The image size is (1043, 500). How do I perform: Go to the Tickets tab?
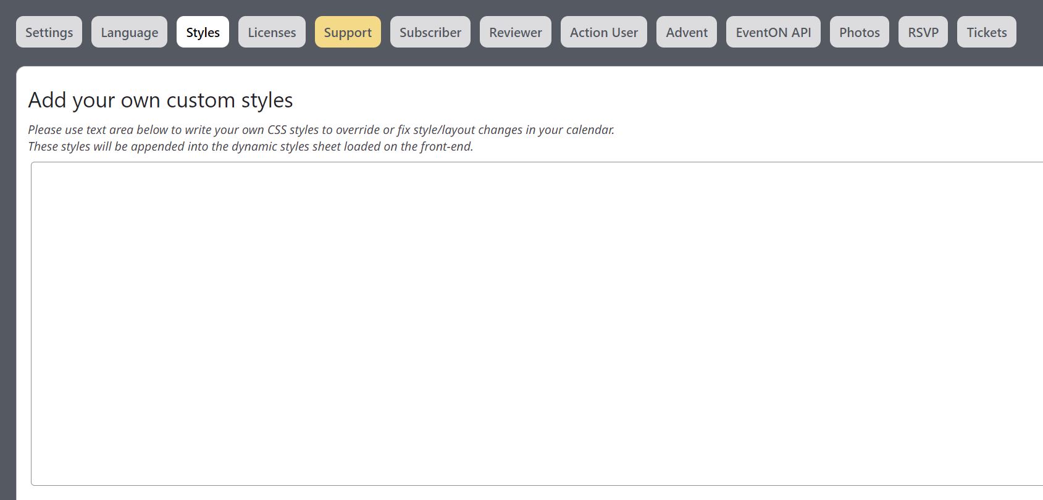click(987, 32)
